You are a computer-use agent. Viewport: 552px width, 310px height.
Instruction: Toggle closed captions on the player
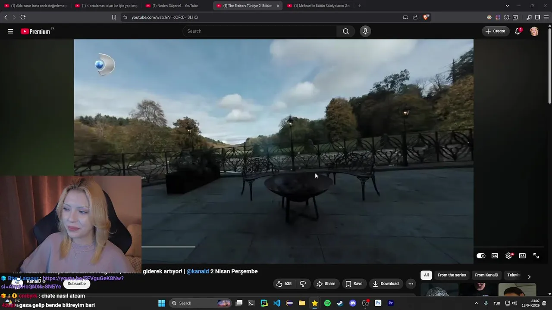click(x=495, y=256)
